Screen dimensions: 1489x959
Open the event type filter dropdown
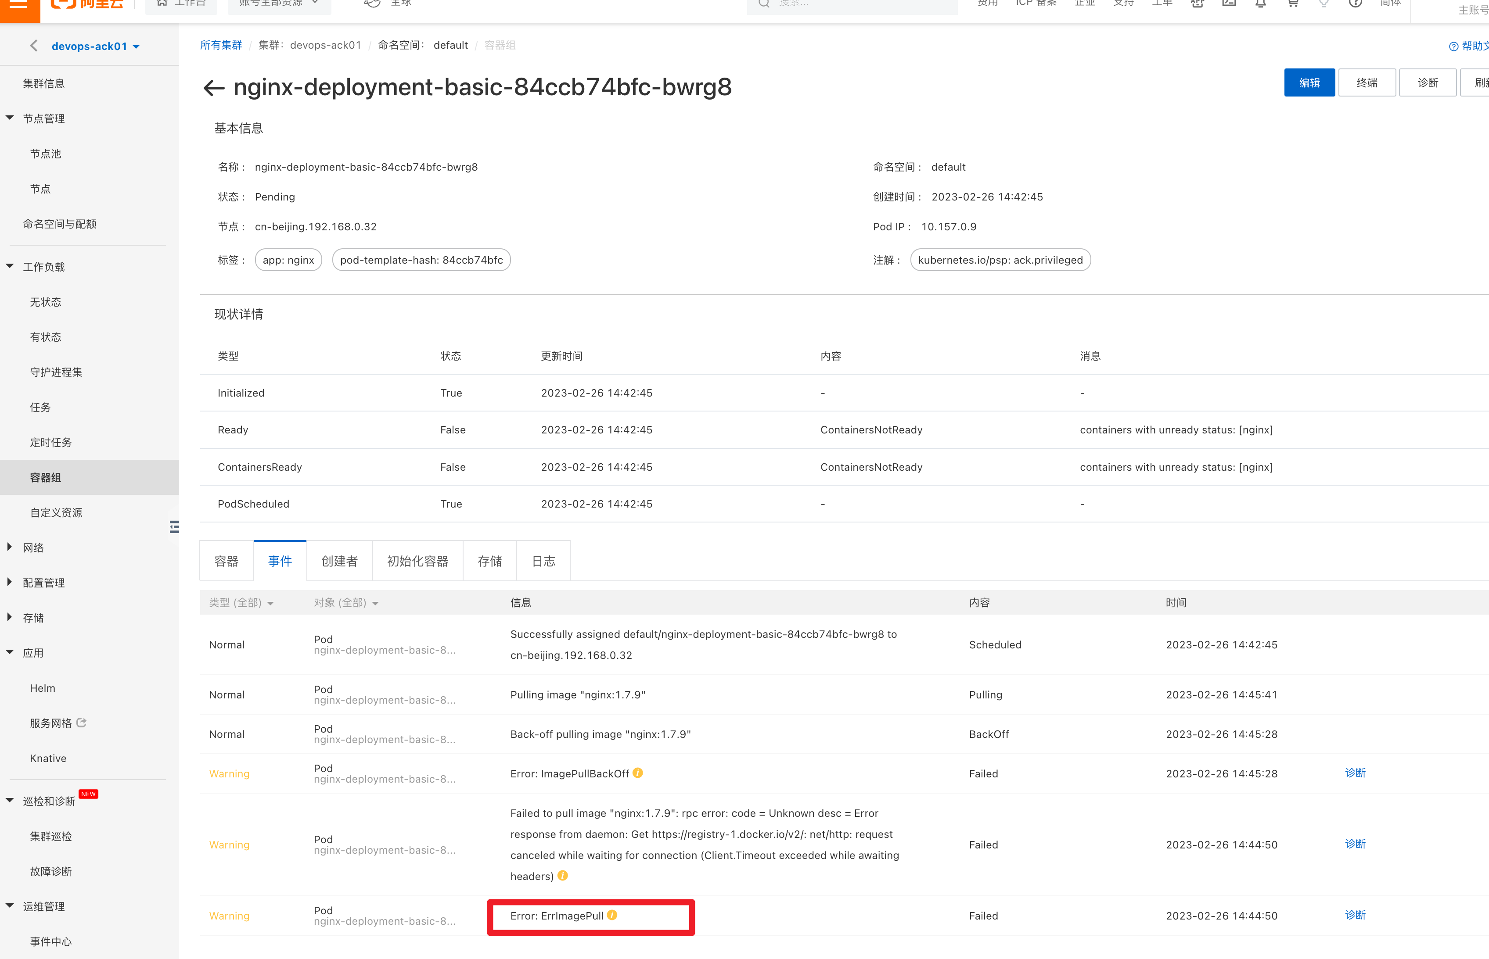pos(241,603)
